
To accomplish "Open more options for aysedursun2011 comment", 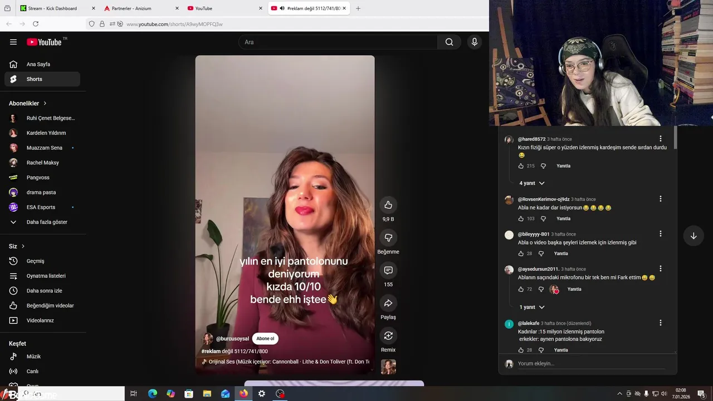I will tap(661, 268).
